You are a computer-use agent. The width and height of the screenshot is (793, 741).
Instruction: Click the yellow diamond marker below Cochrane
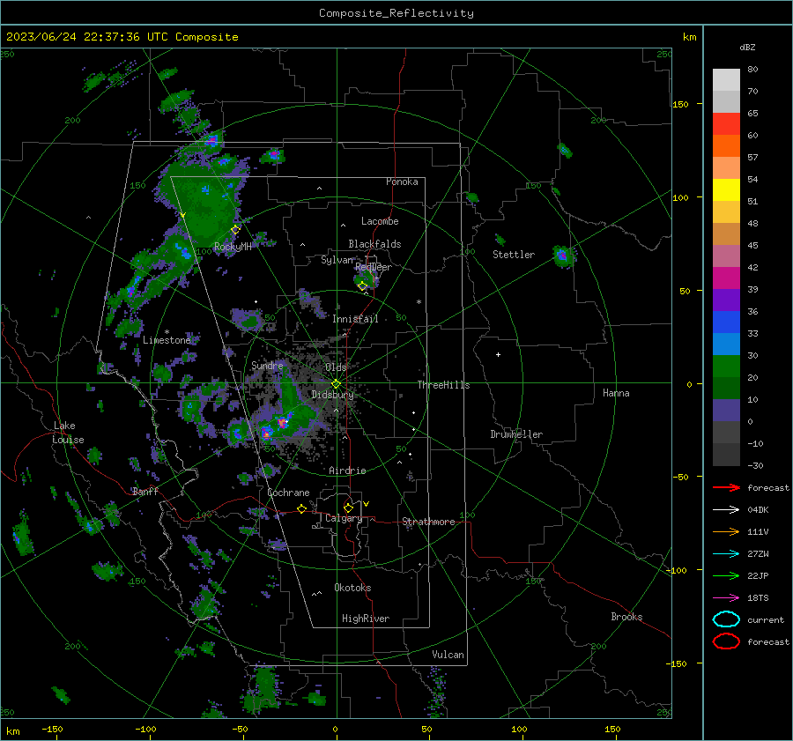[301, 509]
